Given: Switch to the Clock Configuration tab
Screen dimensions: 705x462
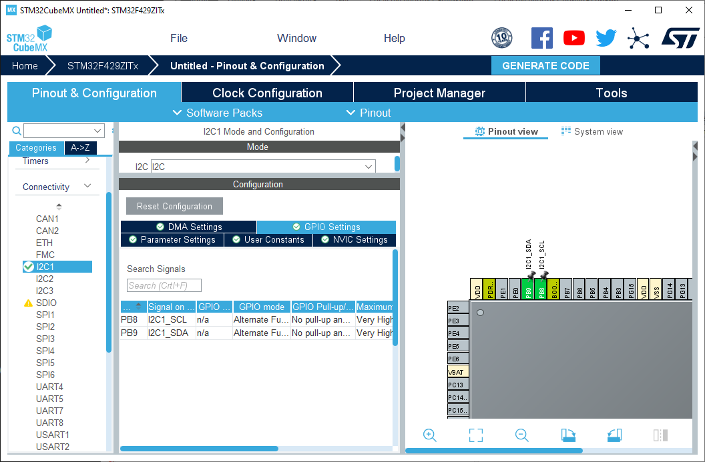Looking at the screenshot, I should (x=268, y=93).
